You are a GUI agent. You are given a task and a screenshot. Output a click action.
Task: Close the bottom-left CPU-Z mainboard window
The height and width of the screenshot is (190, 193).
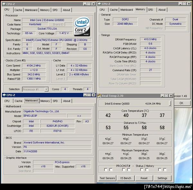pos(94,95)
